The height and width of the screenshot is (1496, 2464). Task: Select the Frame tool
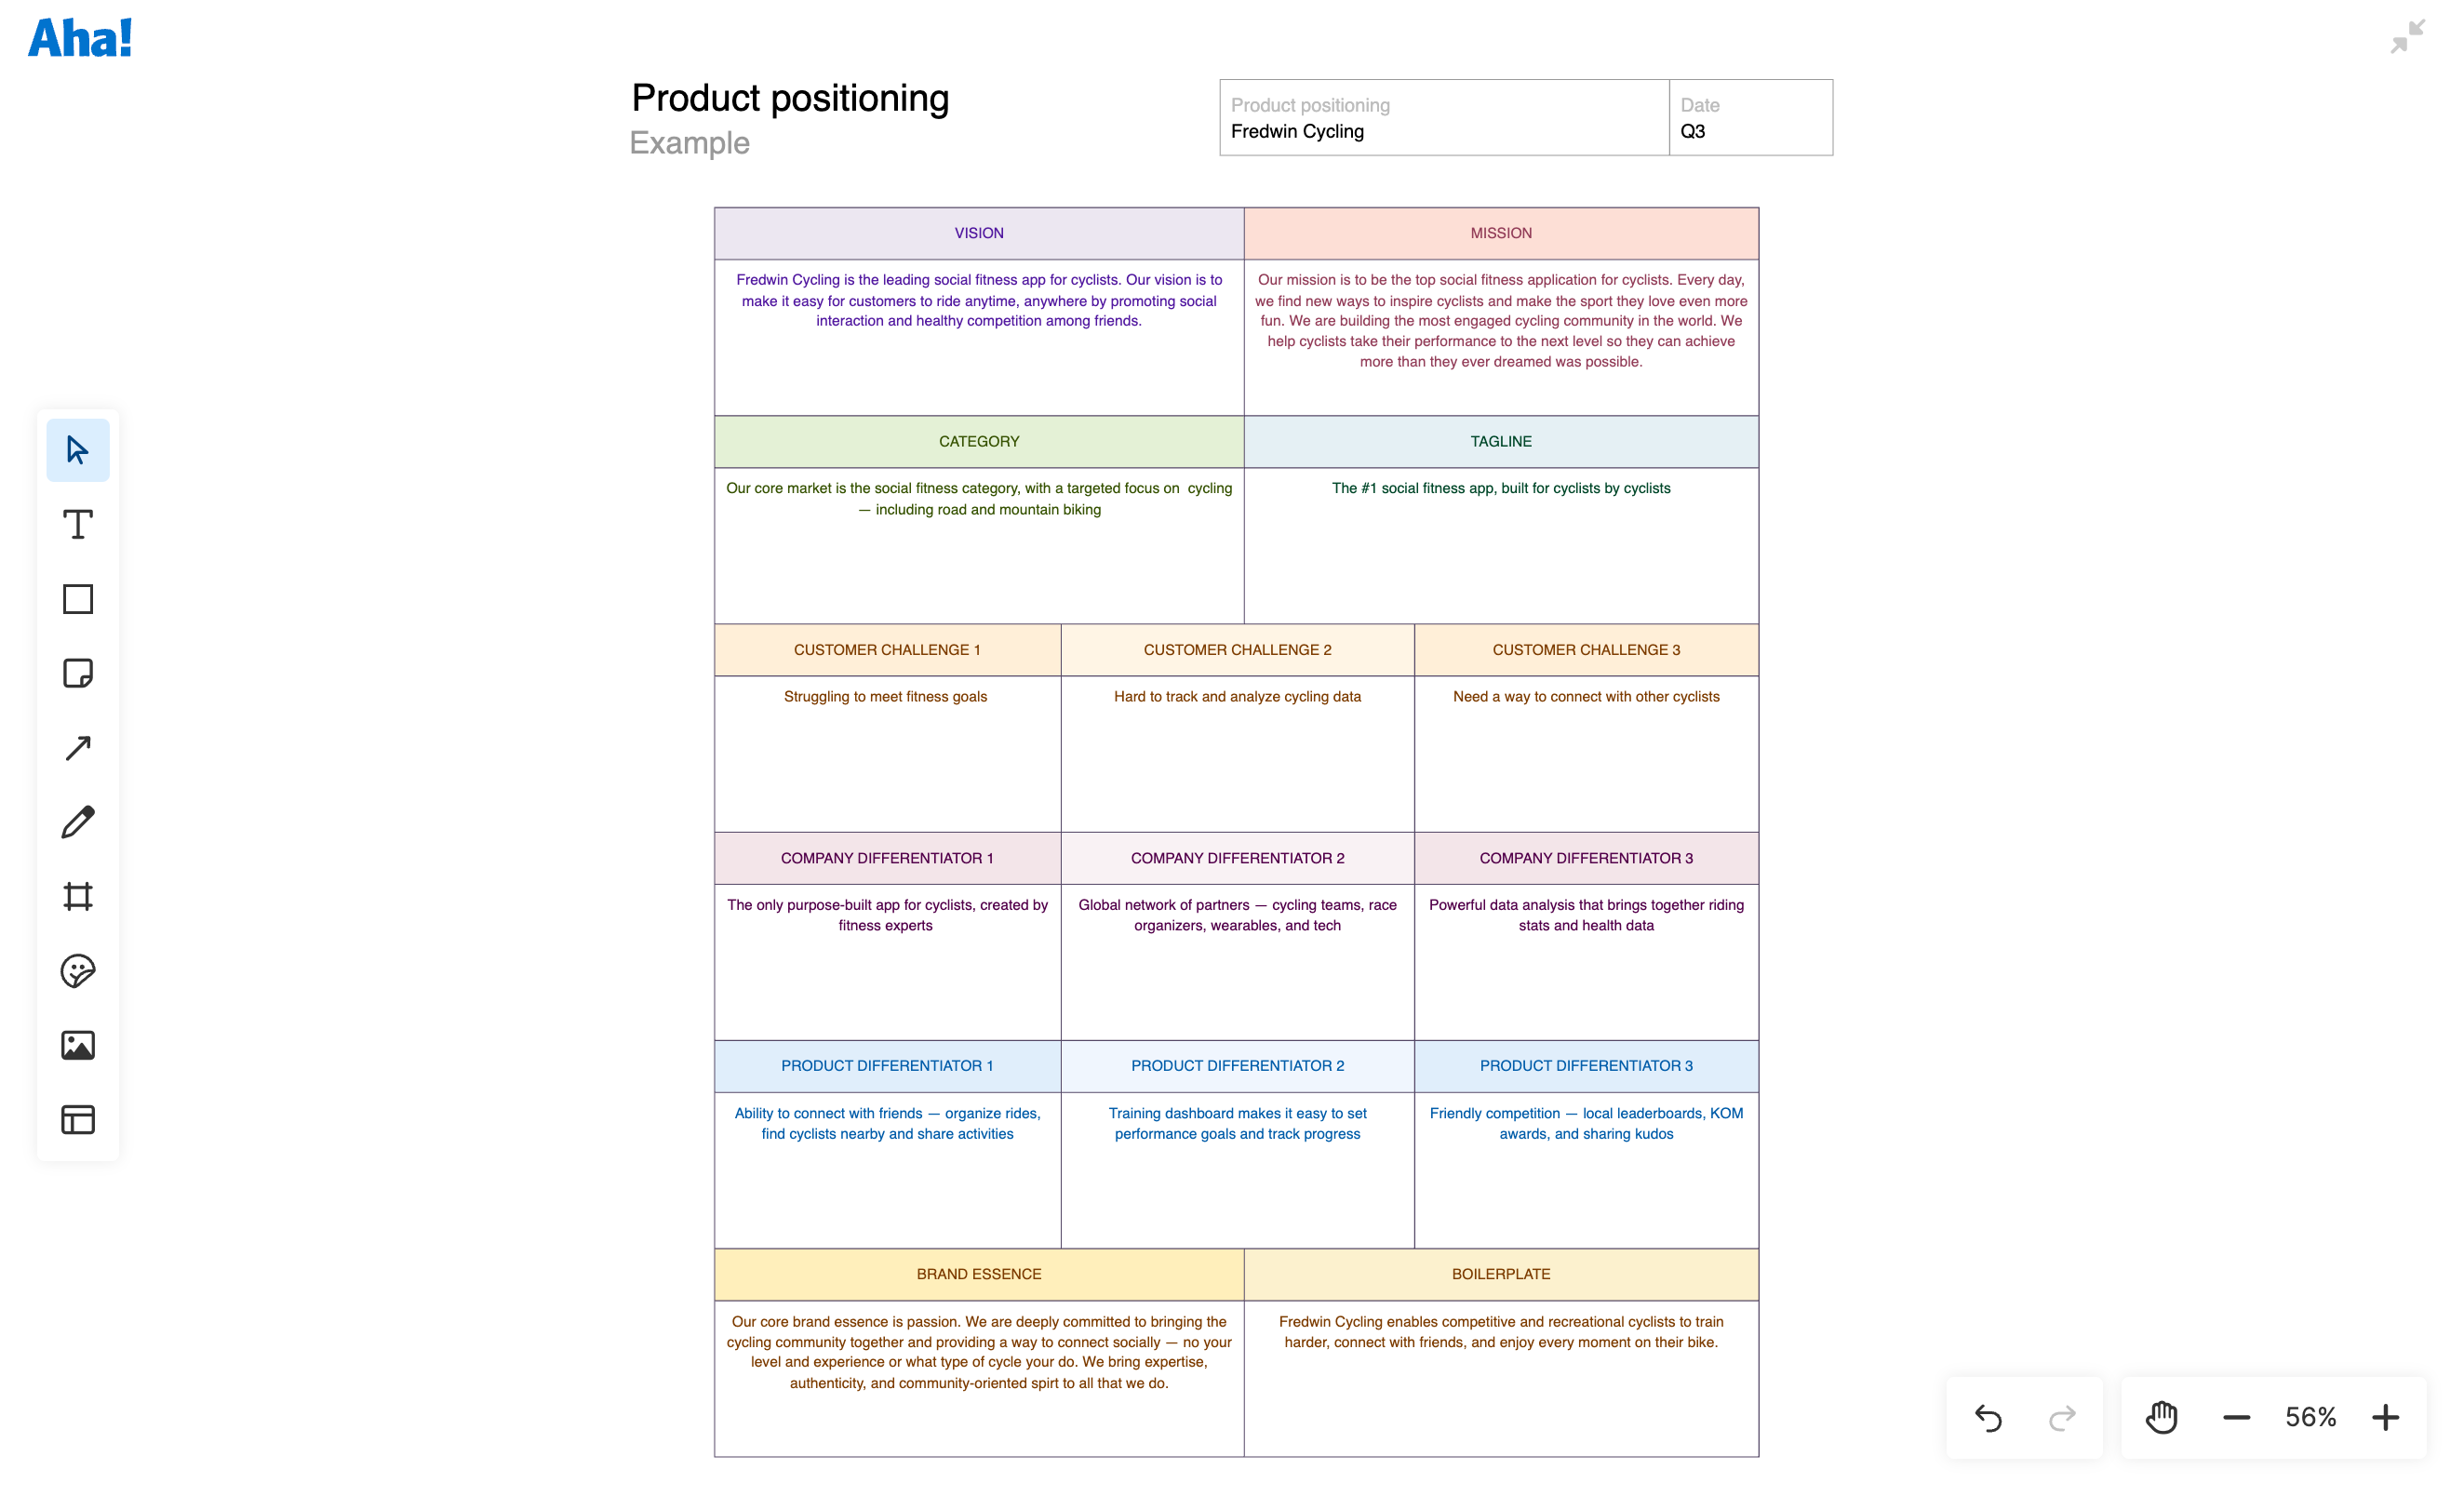[x=78, y=896]
